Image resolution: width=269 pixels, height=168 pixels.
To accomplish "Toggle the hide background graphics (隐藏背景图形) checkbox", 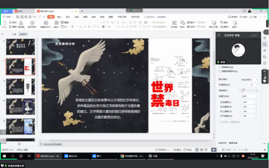I will coord(220,71).
